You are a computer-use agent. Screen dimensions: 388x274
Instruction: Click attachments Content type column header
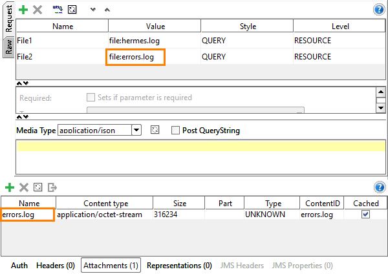[105, 203]
